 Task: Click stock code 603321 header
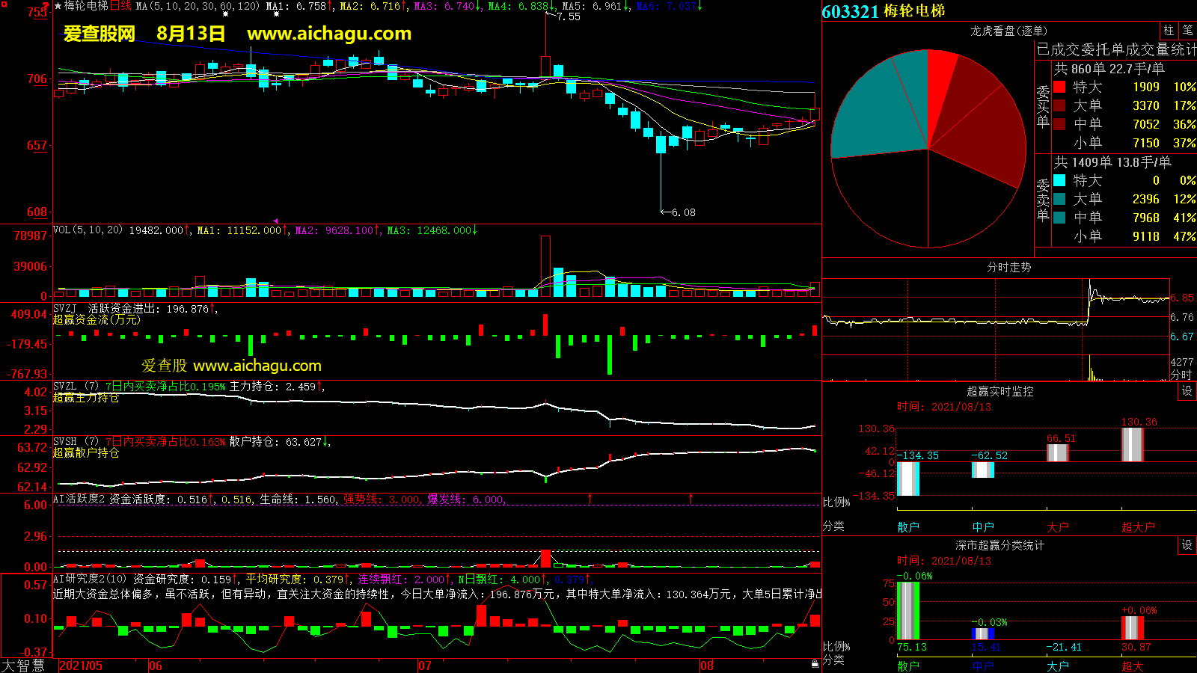850,11
